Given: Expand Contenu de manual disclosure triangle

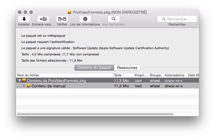Looking at the screenshot, I should tap(24, 86).
